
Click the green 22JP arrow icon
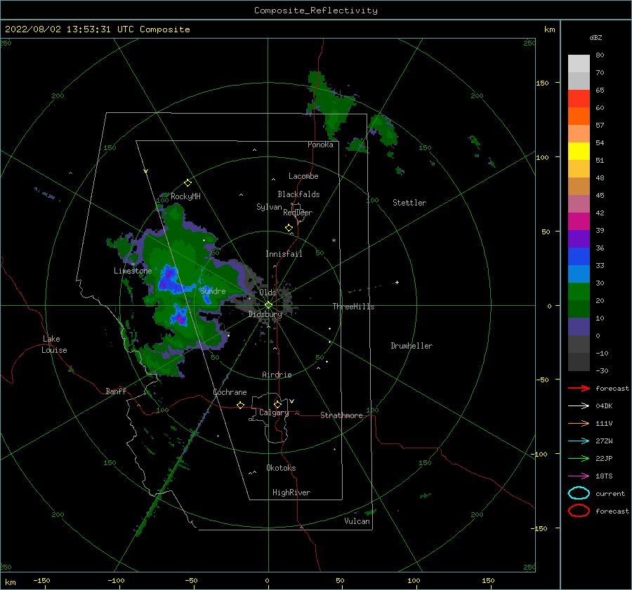click(579, 458)
